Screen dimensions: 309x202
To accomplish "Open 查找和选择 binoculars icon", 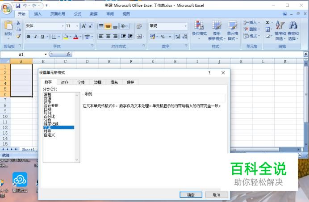I will 293,30.
